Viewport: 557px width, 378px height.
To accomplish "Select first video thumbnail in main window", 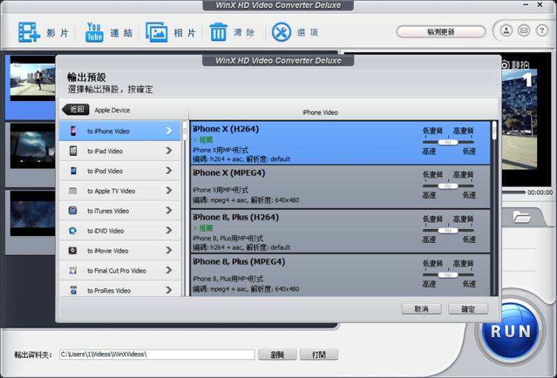I will point(33,78).
